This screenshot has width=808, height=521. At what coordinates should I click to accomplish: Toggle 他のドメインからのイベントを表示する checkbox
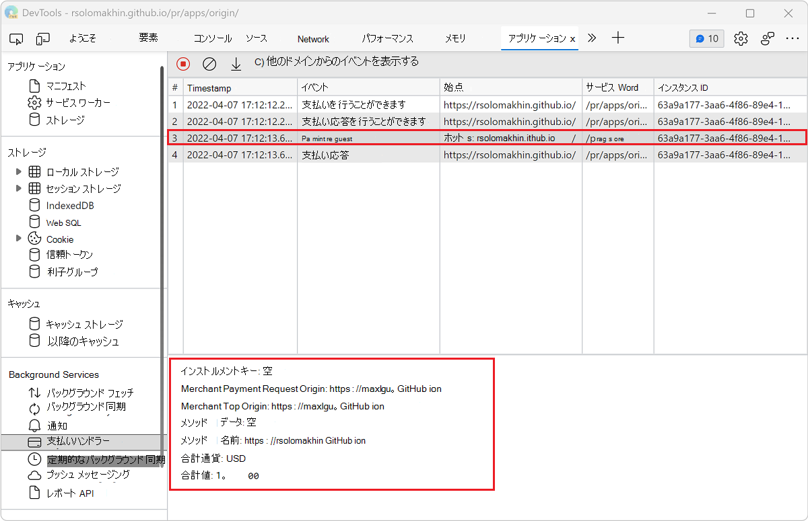point(259,63)
